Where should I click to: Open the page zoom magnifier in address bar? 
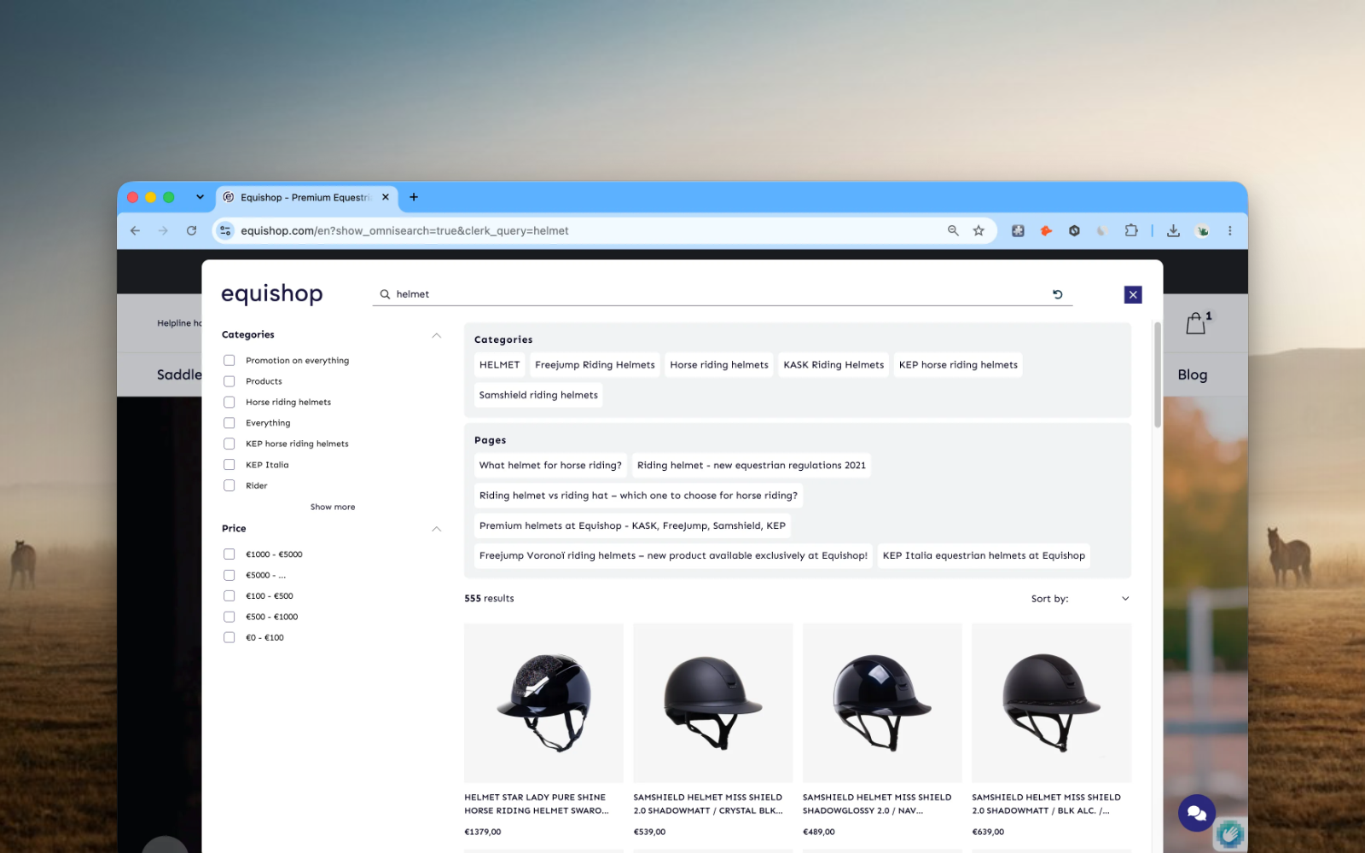[x=953, y=230]
